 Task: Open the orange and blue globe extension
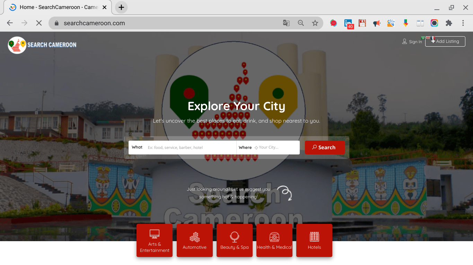point(391,23)
